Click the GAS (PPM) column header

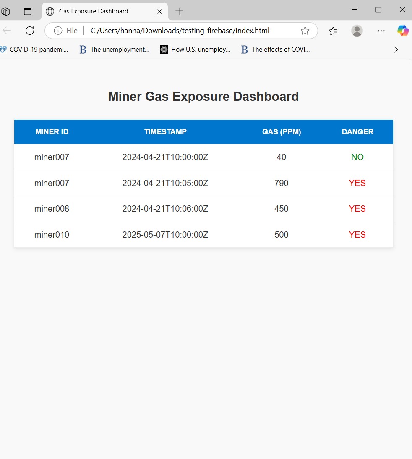[x=281, y=132]
